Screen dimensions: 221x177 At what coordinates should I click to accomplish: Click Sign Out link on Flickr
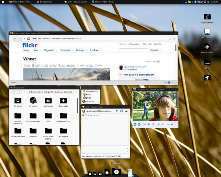(x=158, y=44)
